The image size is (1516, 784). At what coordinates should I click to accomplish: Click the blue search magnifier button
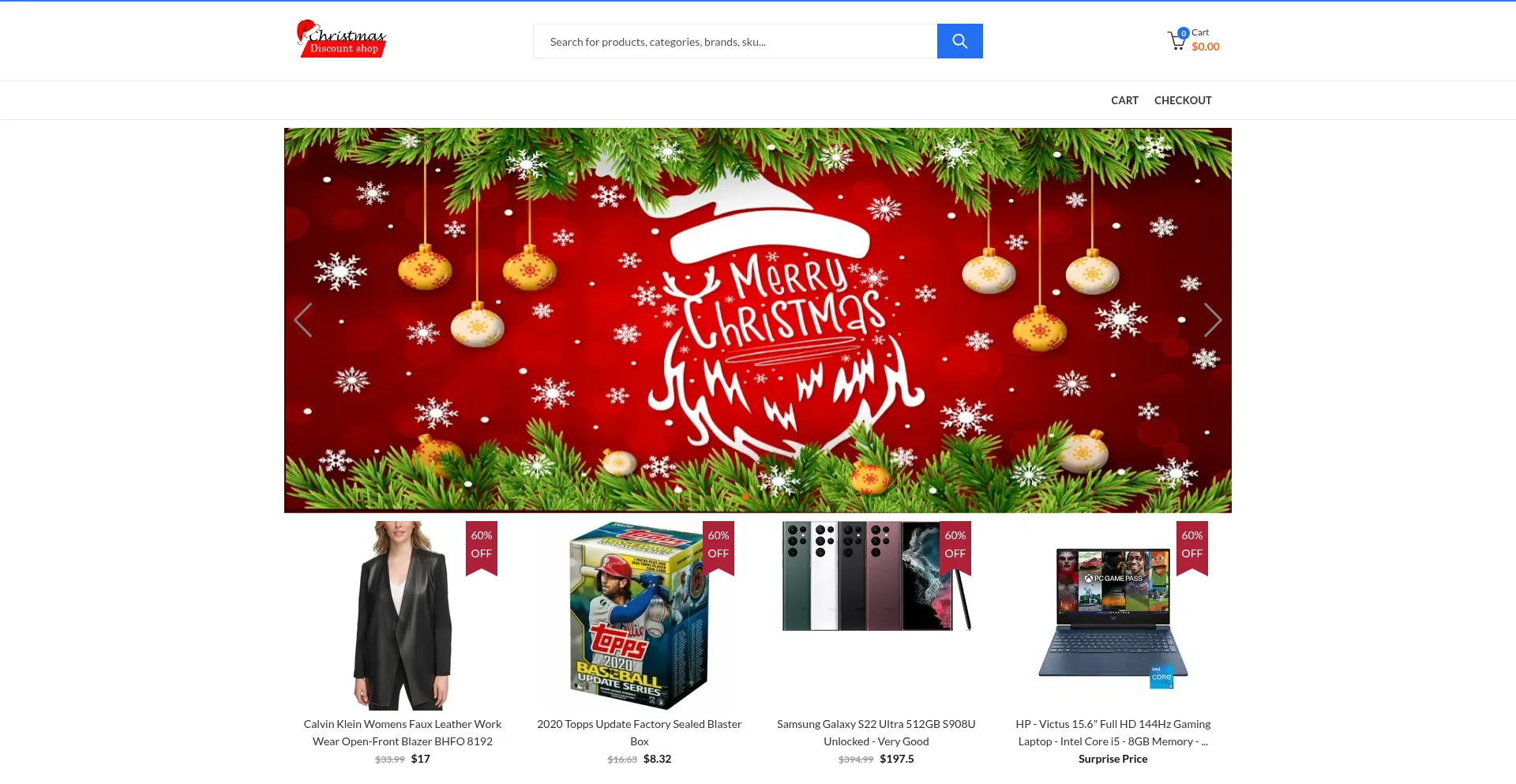[959, 41]
